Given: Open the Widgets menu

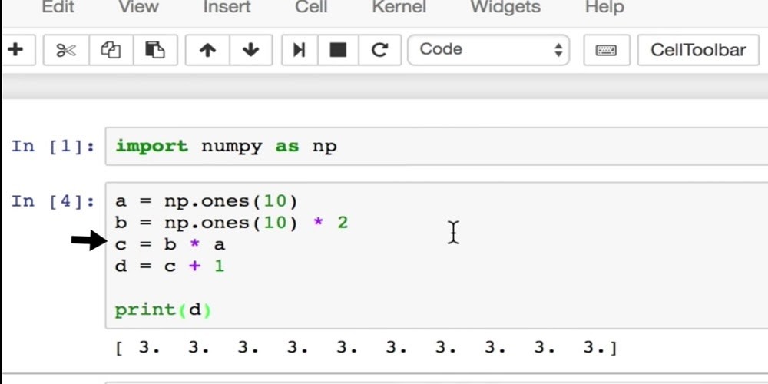Looking at the screenshot, I should tap(505, 7).
